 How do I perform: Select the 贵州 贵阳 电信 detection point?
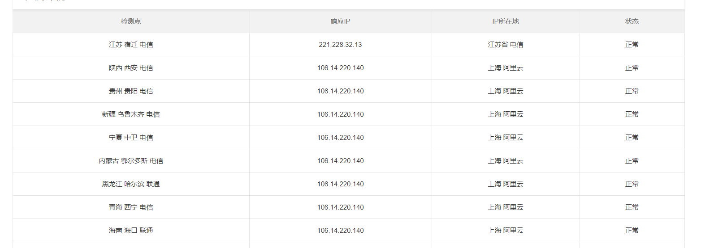click(x=131, y=91)
